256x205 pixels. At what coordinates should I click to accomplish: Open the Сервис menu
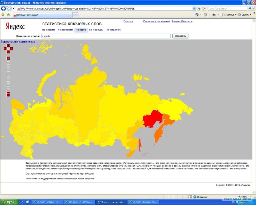[244, 15]
